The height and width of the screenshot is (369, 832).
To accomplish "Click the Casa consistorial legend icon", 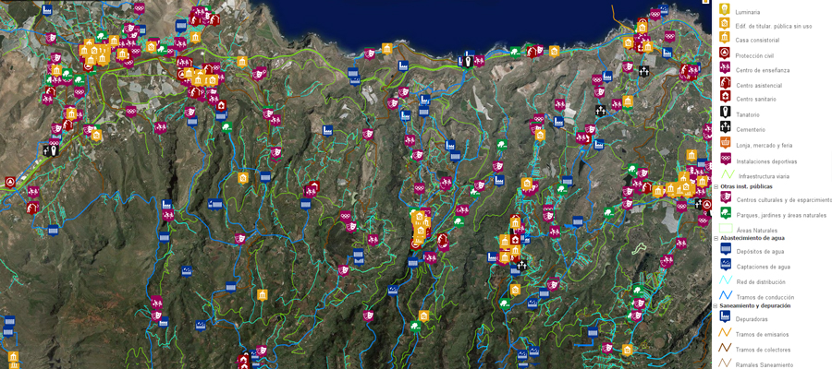I will tap(724, 38).
